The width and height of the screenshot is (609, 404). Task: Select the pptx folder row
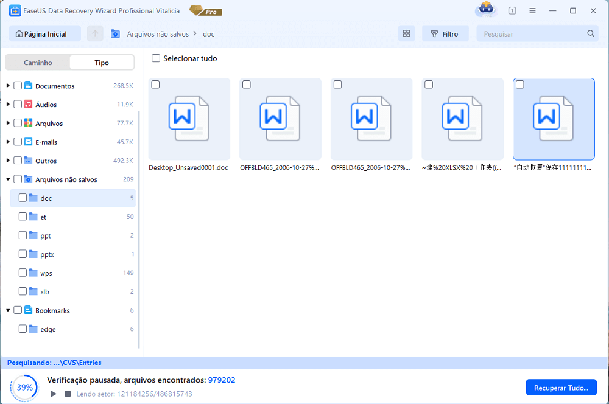[72, 254]
